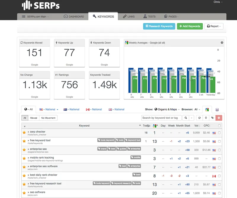The height and width of the screenshot is (198, 237).
Task: Select the US flag National tab
Action: click(x=49, y=109)
